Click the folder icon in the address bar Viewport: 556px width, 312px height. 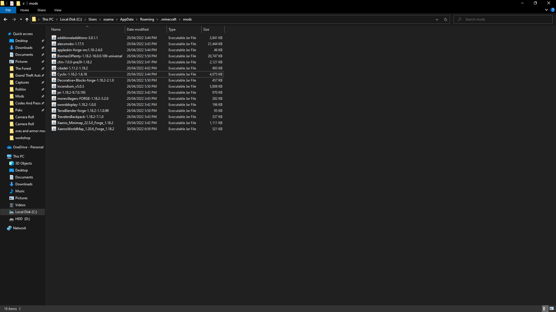(34, 19)
